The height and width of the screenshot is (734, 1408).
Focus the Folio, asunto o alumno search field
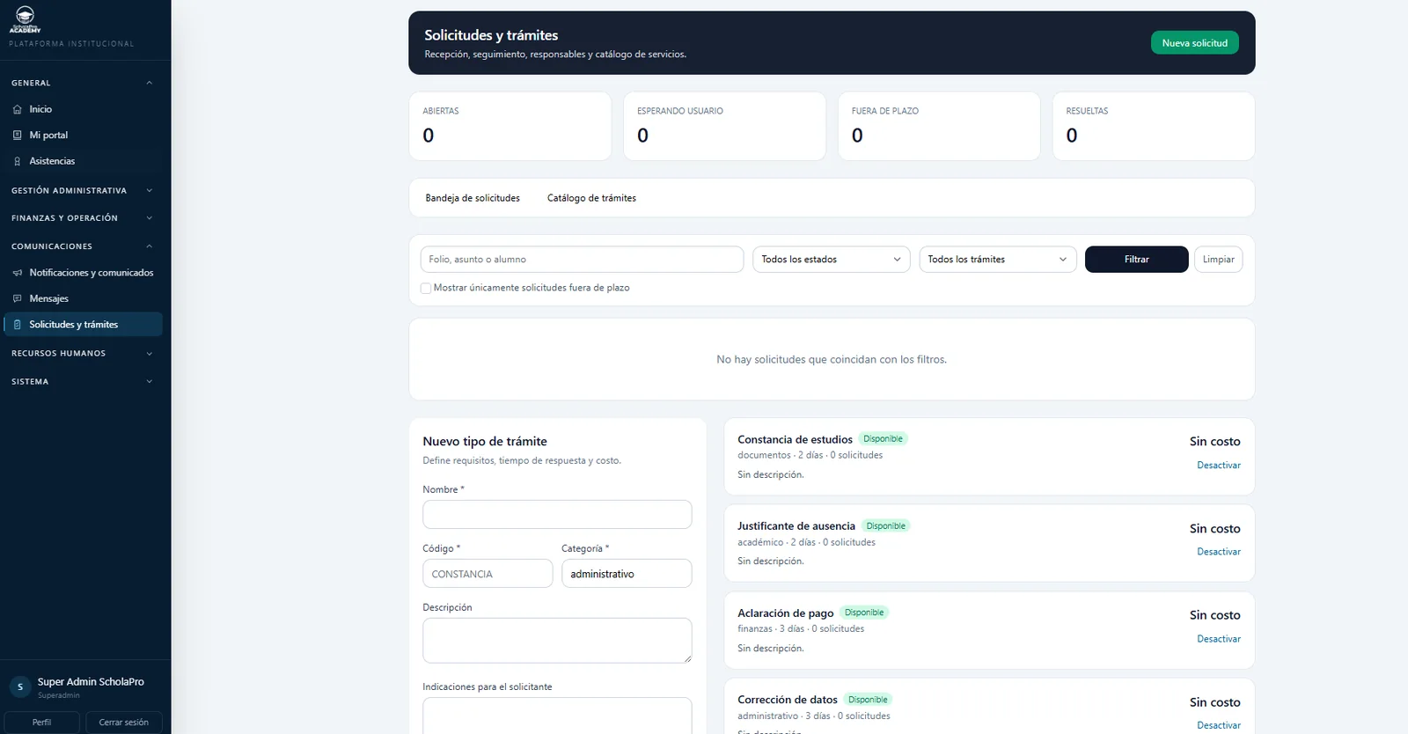click(582, 260)
